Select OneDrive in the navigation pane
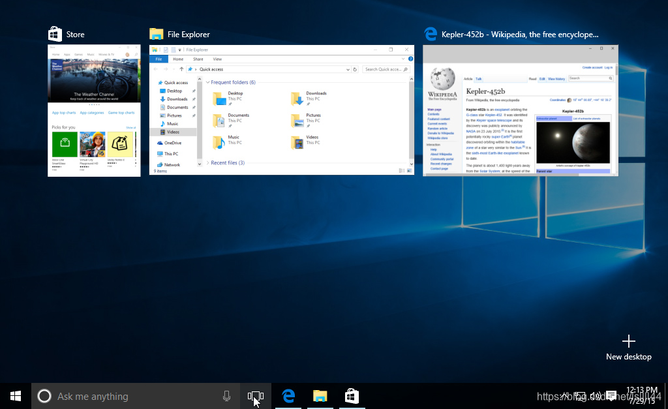 pyautogui.click(x=170, y=143)
